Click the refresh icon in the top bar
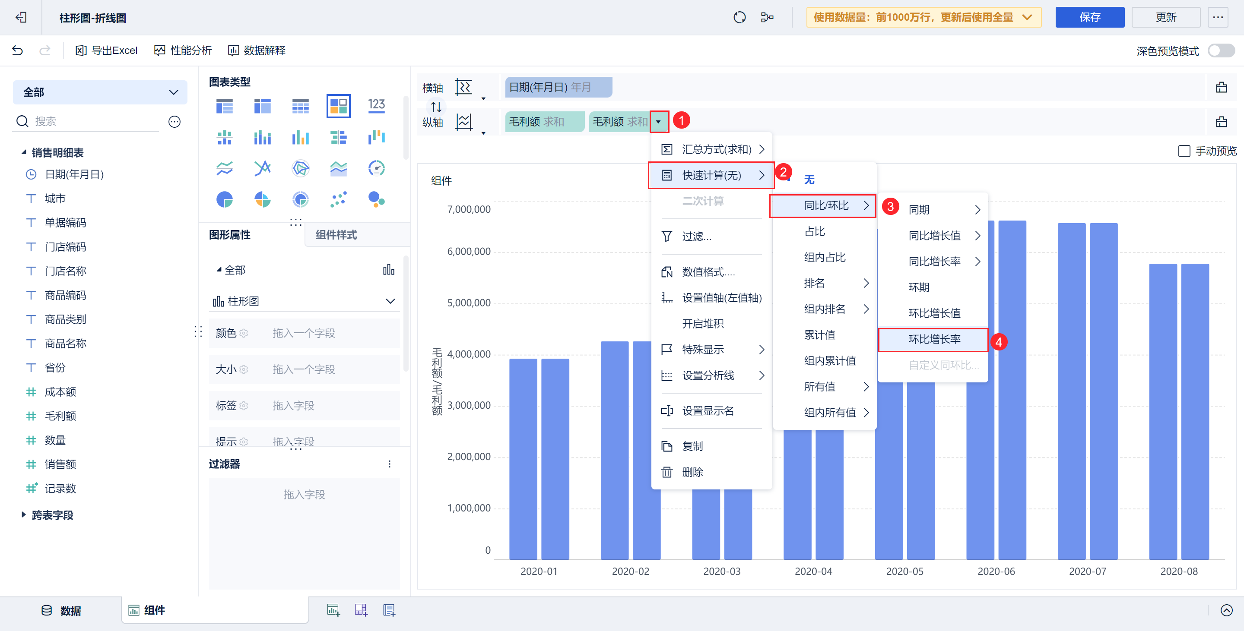This screenshot has height=631, width=1244. pos(739,17)
